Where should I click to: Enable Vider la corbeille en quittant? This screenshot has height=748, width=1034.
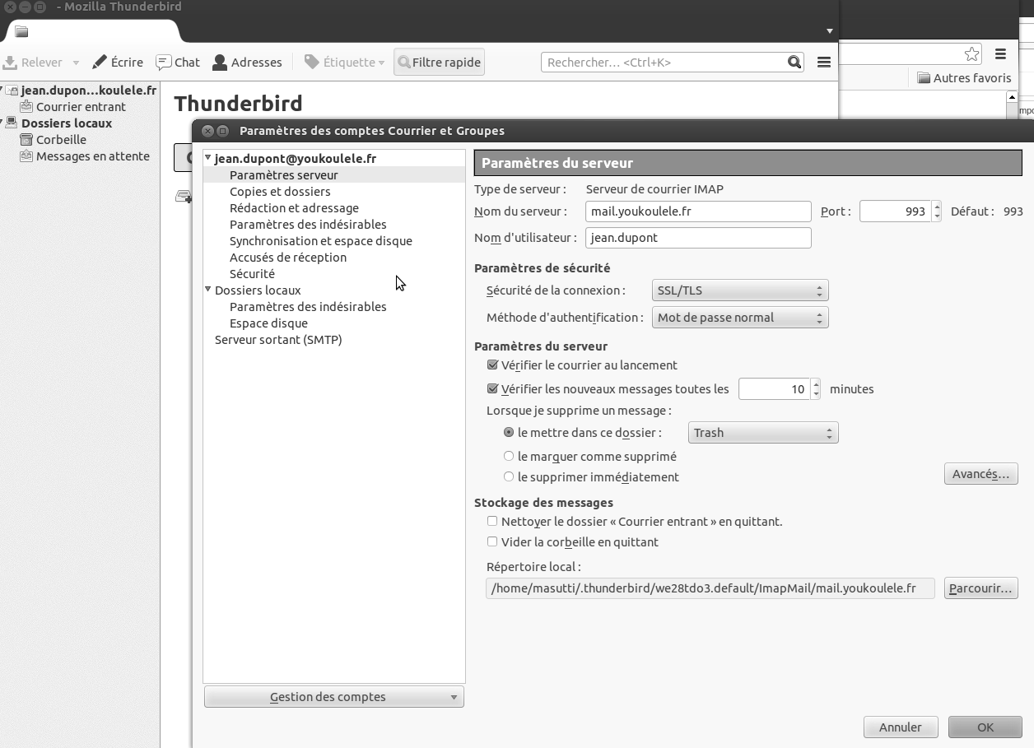pos(492,542)
